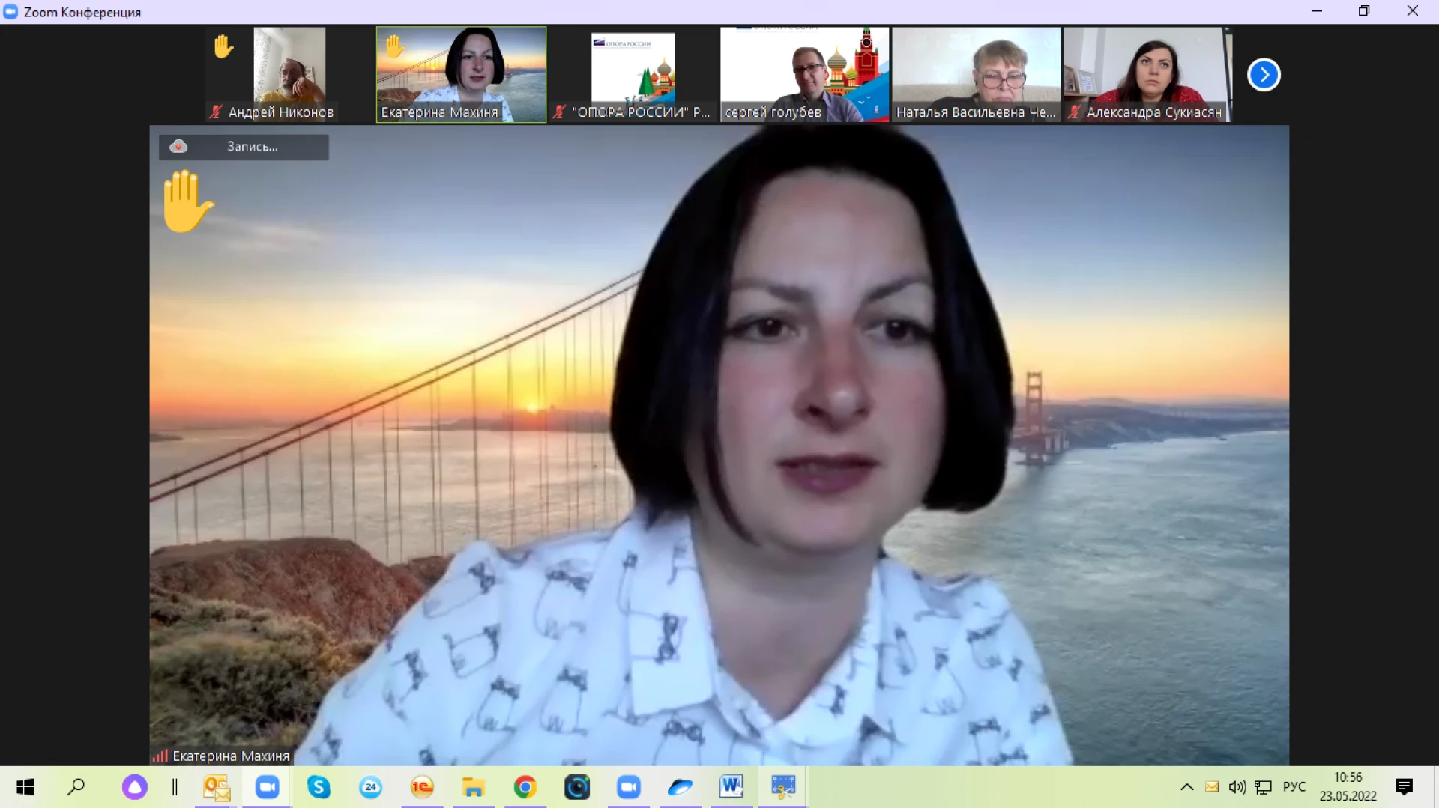Click the next participants arrow button
1439x808 pixels.
(1264, 75)
